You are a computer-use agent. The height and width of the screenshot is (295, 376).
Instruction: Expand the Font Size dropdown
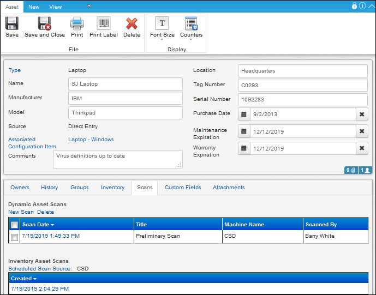(162, 37)
